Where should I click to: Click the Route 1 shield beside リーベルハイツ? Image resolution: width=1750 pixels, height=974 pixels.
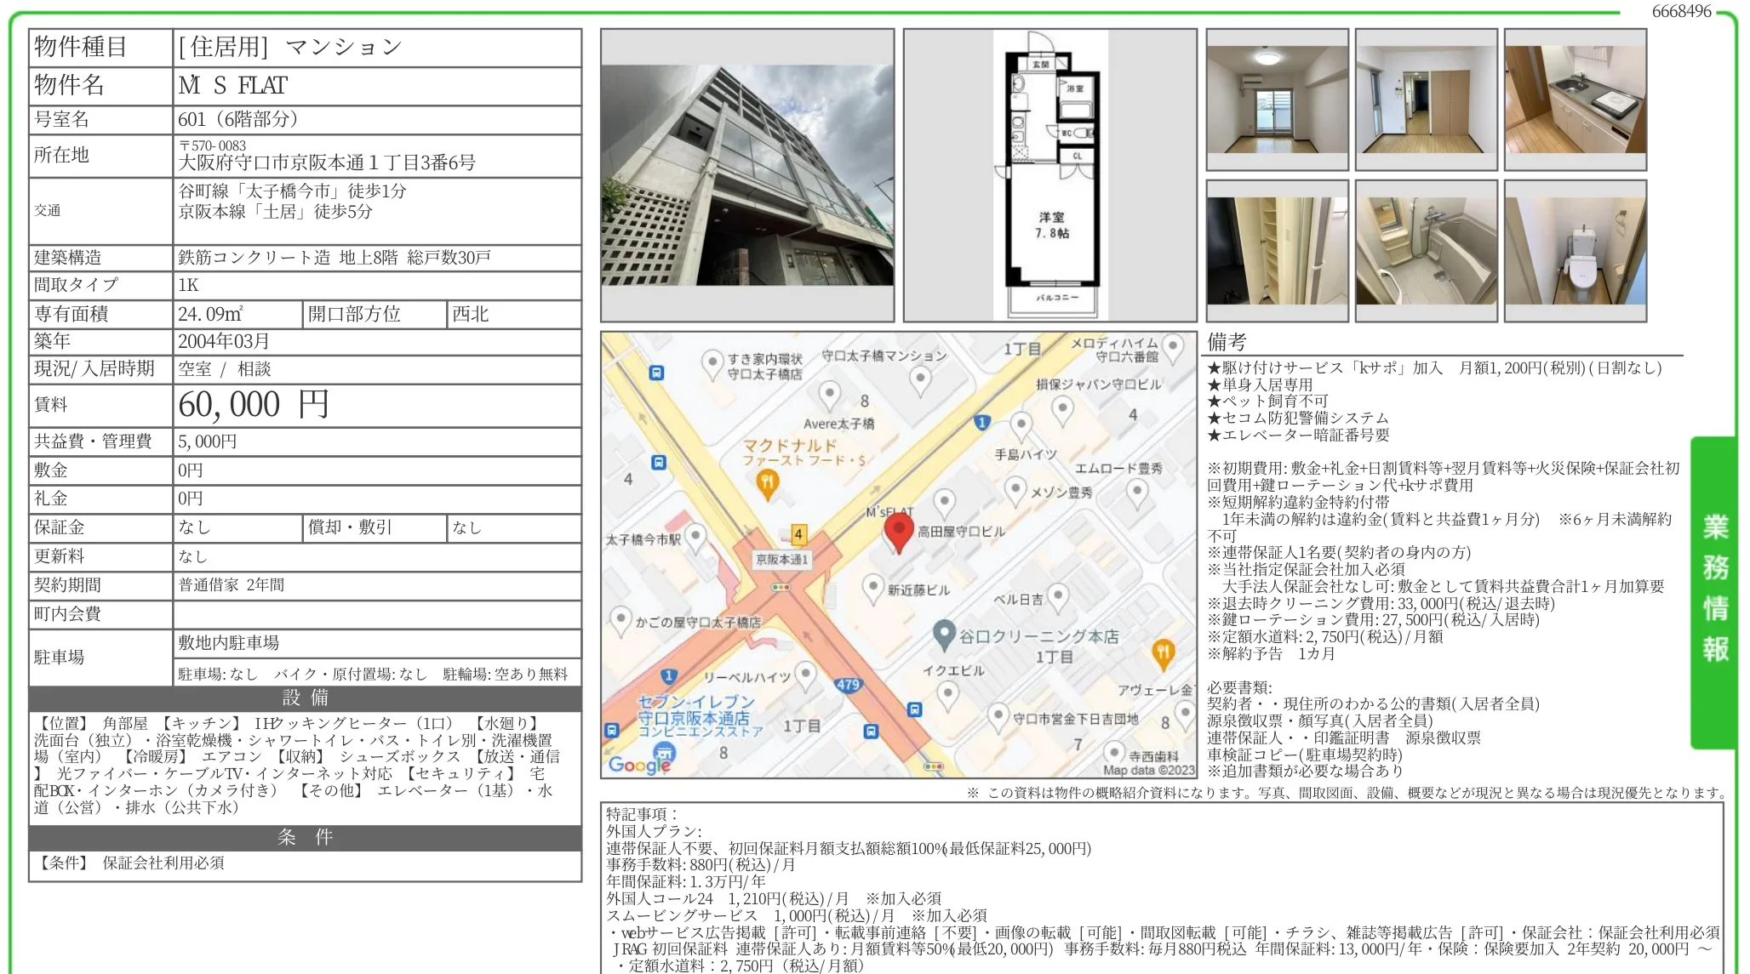(669, 676)
